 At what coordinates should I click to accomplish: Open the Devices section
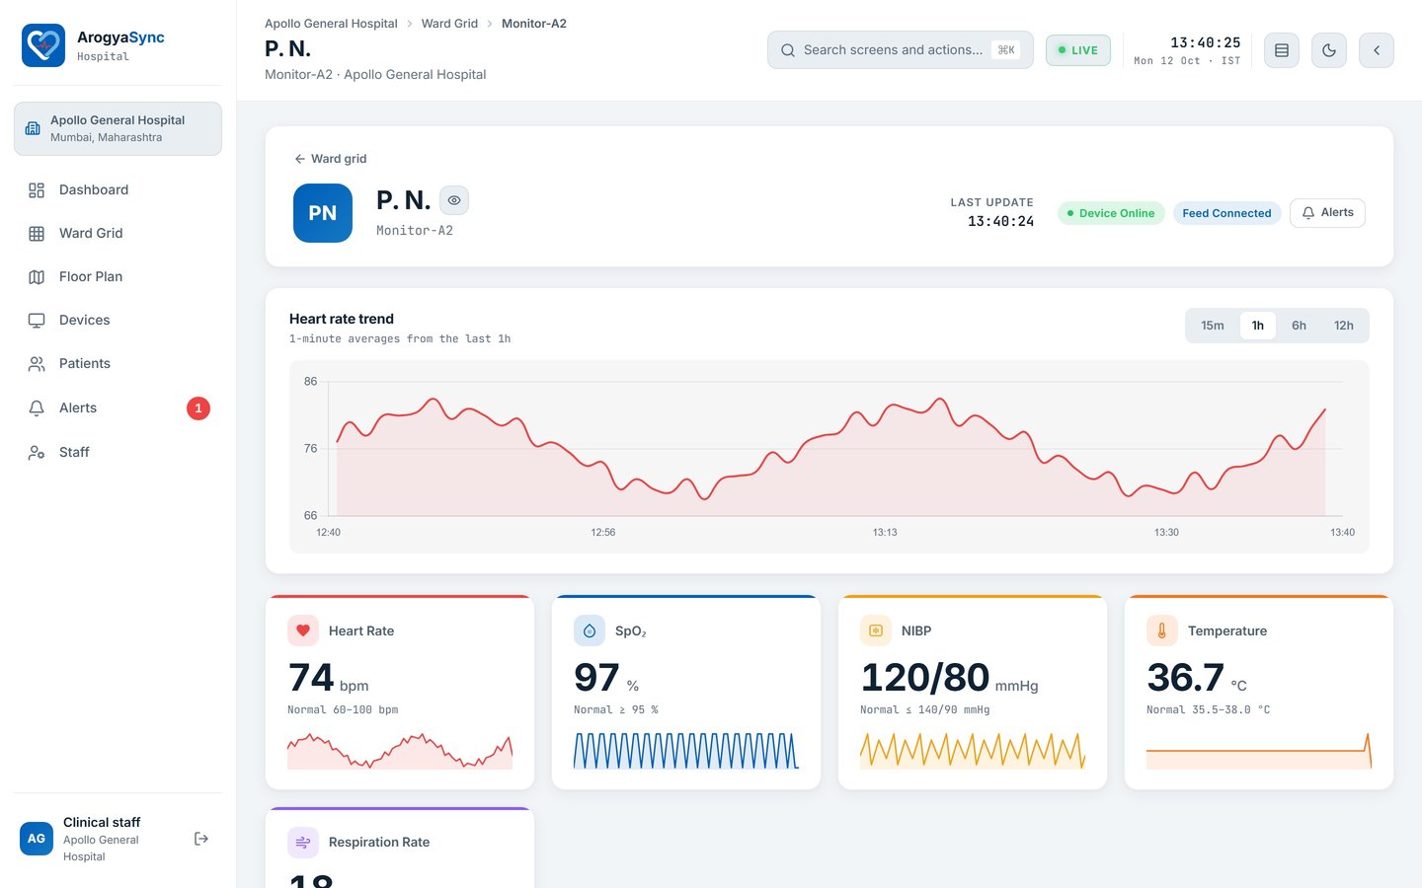[x=118, y=320]
